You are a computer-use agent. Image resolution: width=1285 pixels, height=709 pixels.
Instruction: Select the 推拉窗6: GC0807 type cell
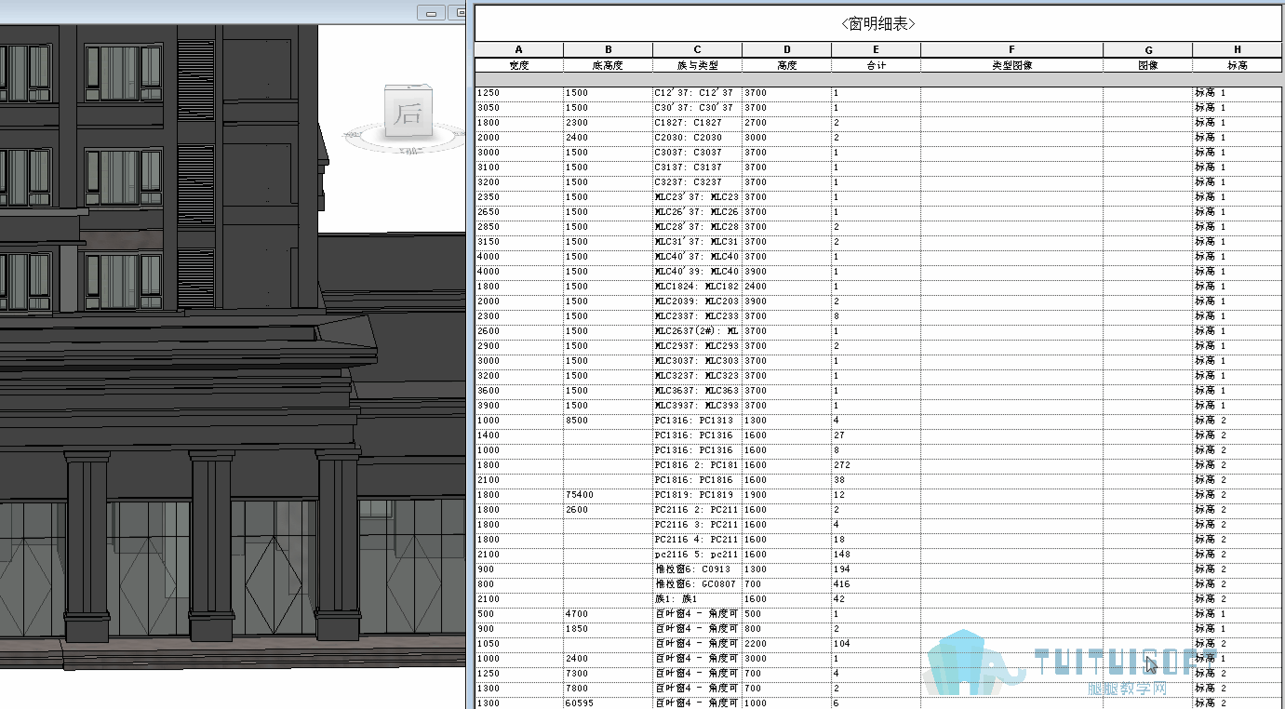(697, 584)
